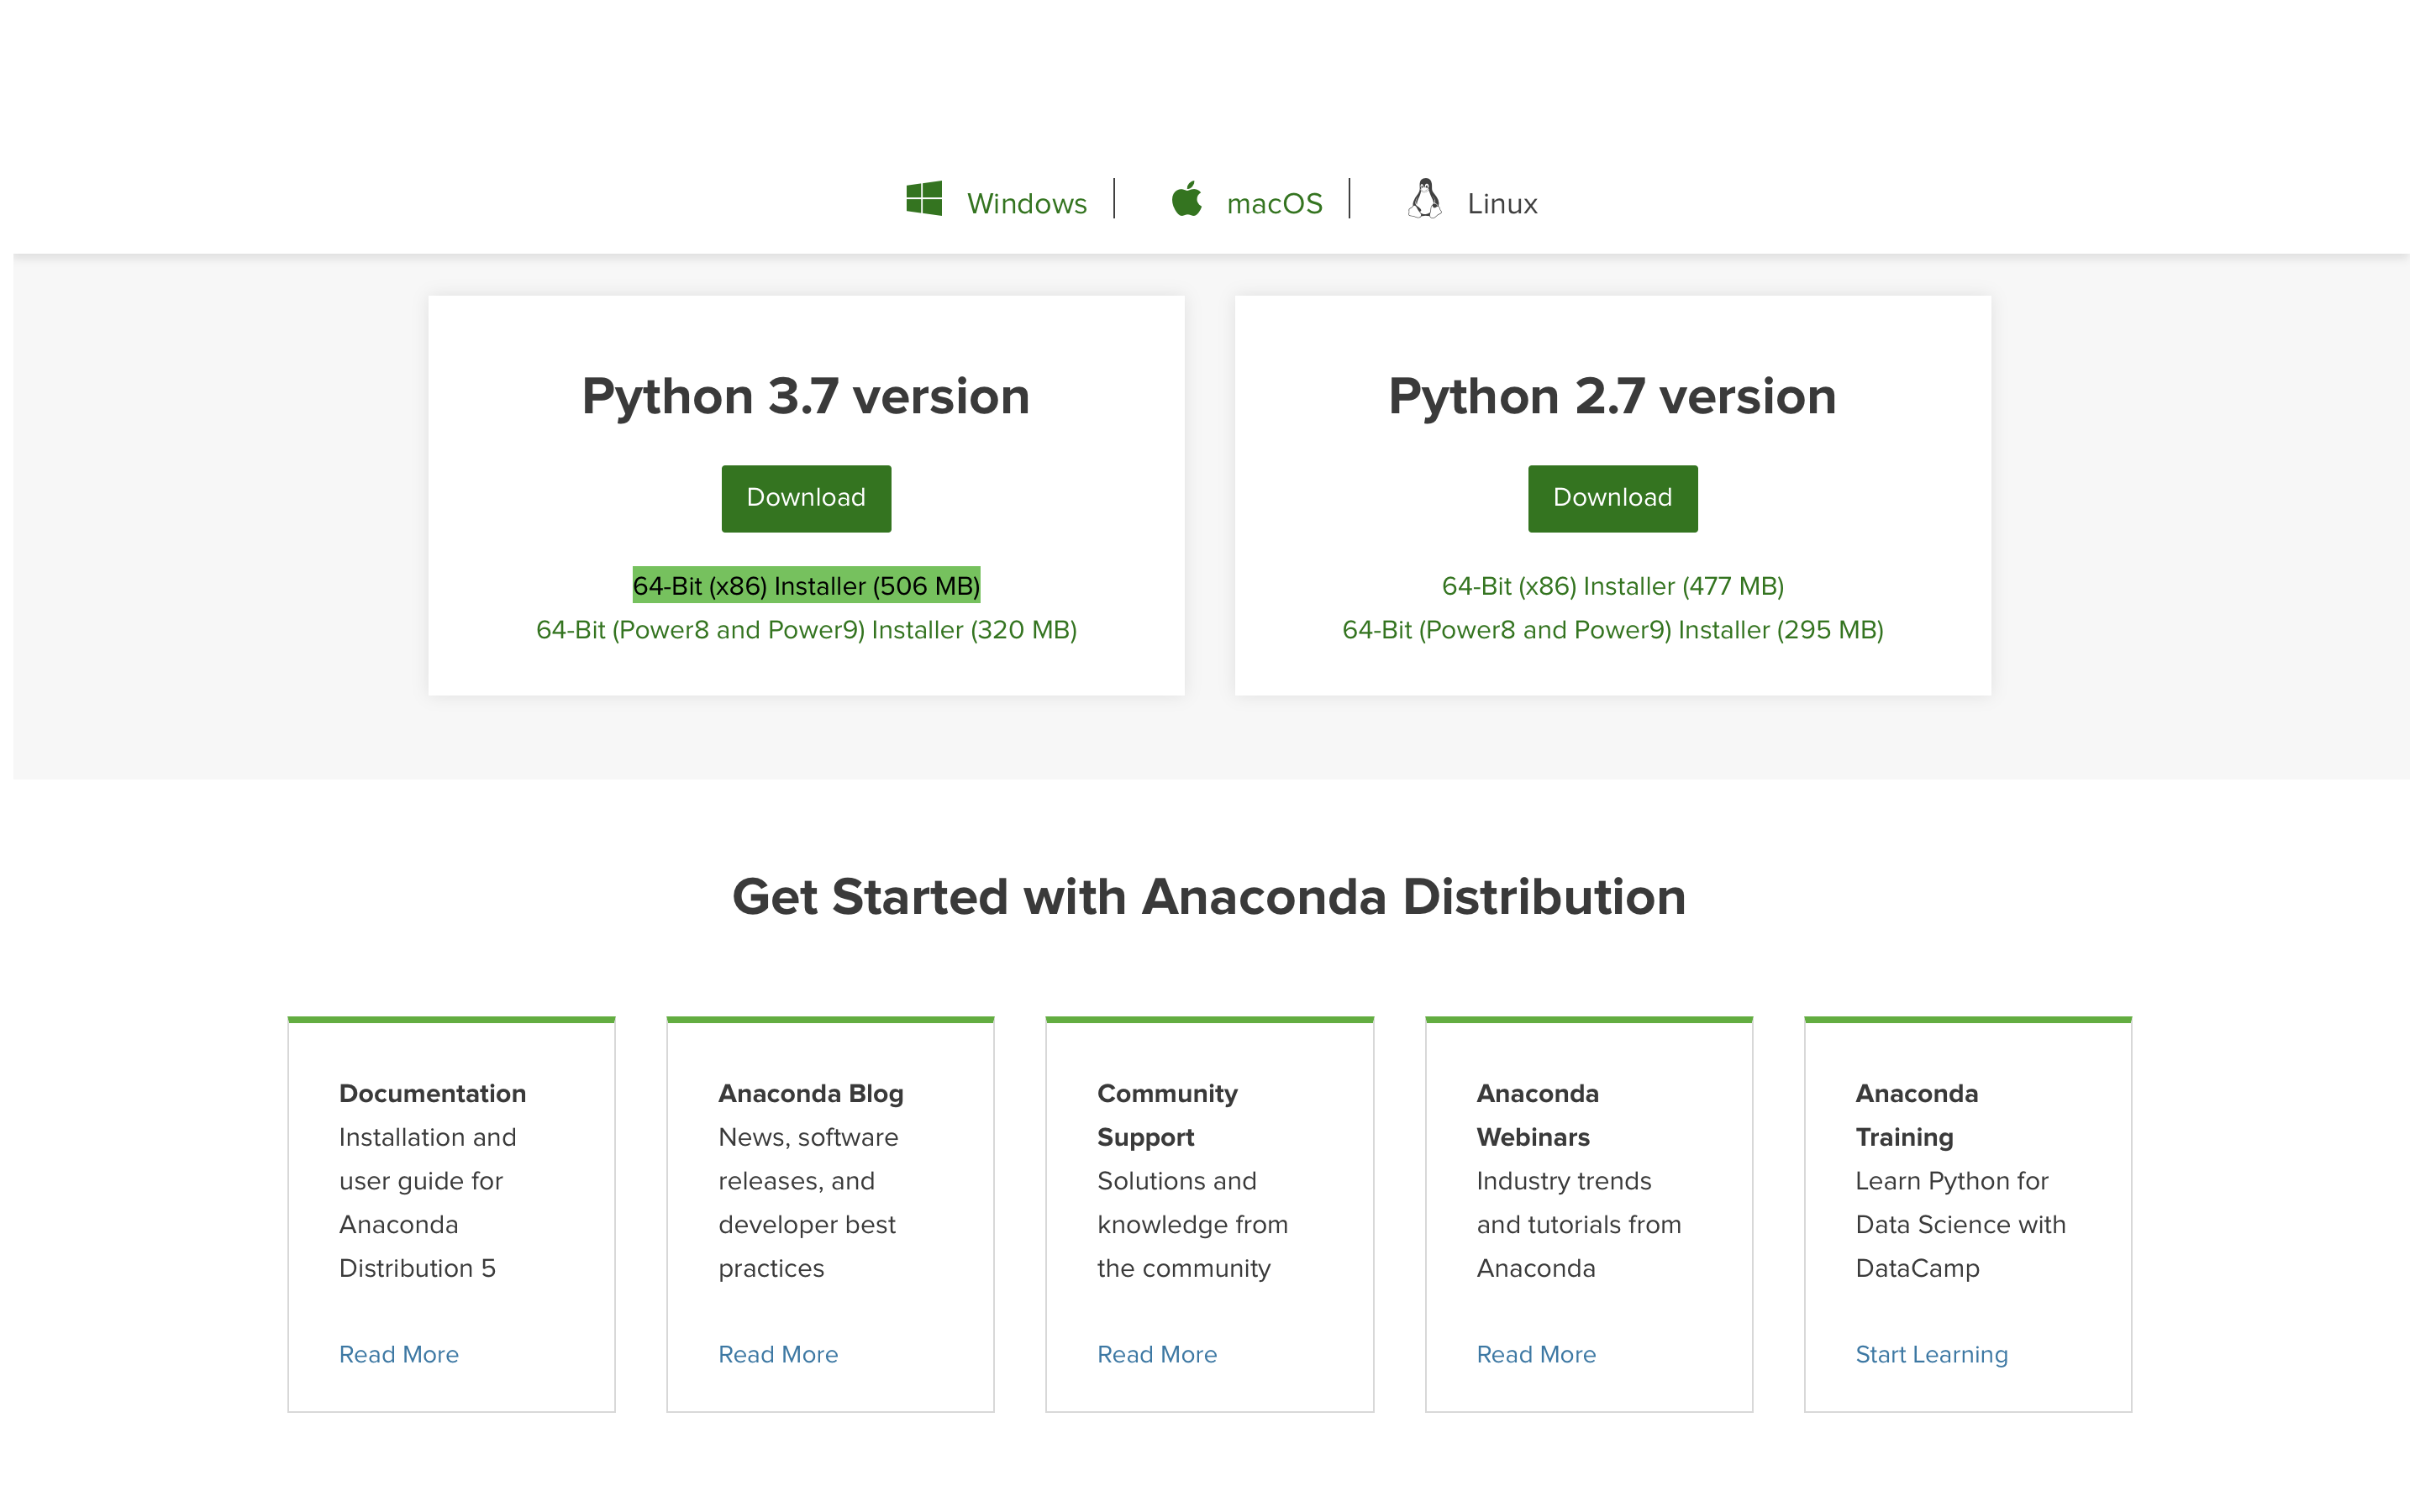Click 'Learn Python for Data Science' text
This screenshot has width=2420, height=1512.
pos(1960,1224)
